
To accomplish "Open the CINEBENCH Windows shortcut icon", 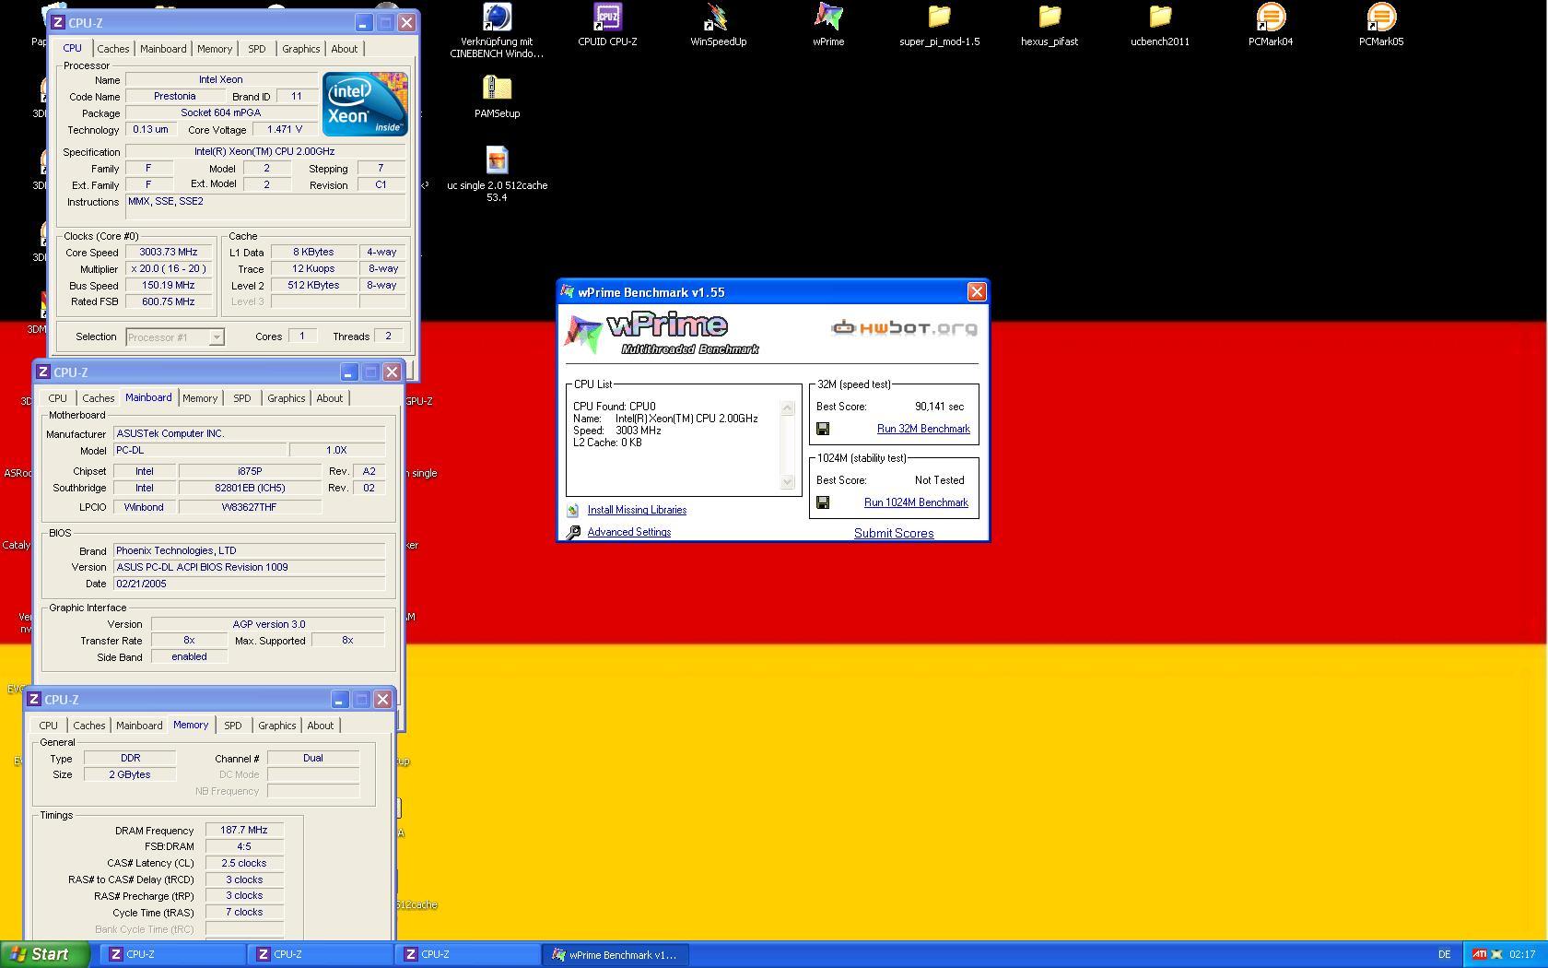I will 497,18.
